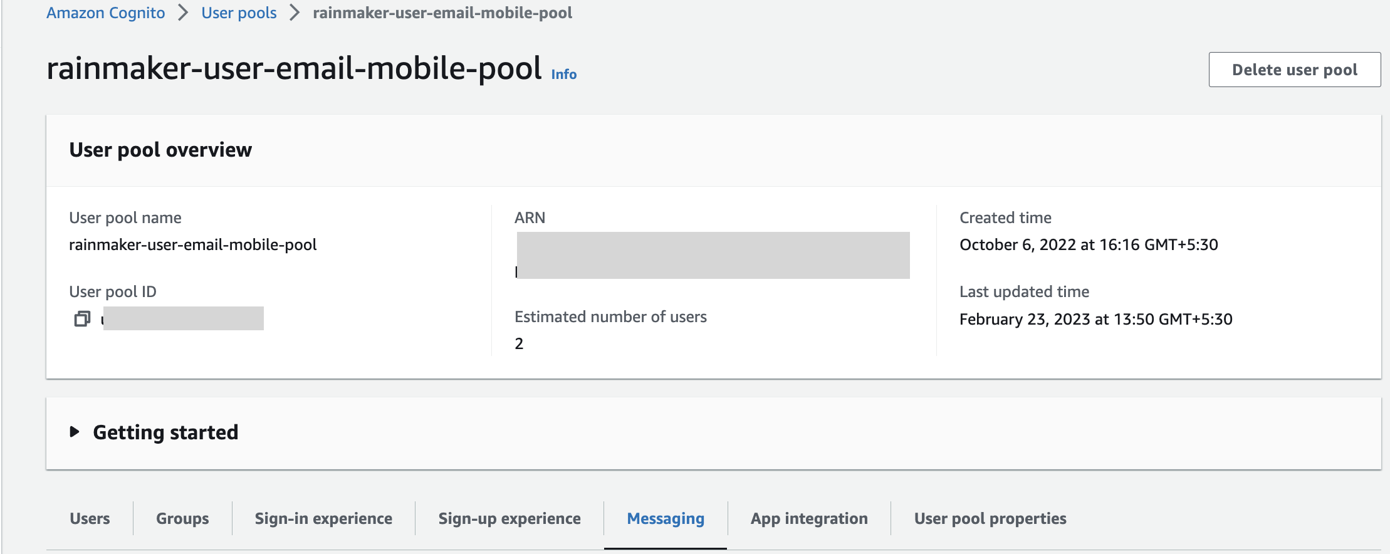1390x554 pixels.
Task: Select the user pool name value text
Action: point(193,244)
